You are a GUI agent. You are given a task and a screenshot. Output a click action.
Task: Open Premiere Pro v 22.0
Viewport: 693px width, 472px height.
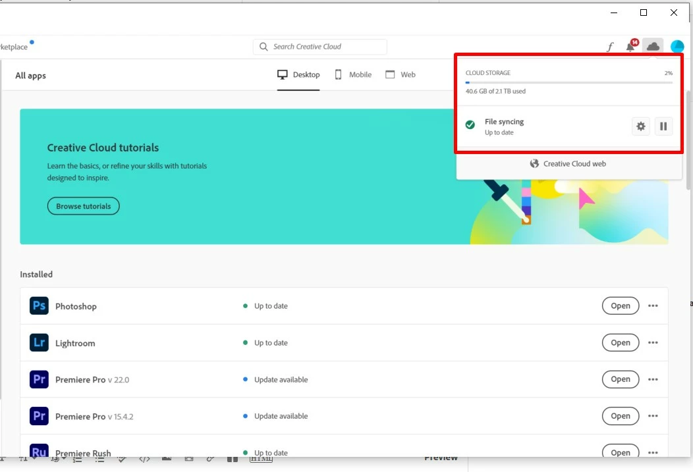621,379
